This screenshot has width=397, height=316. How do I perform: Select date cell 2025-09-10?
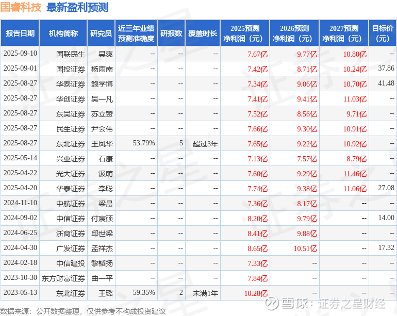point(20,54)
